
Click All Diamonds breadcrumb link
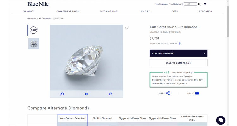point(45,18)
